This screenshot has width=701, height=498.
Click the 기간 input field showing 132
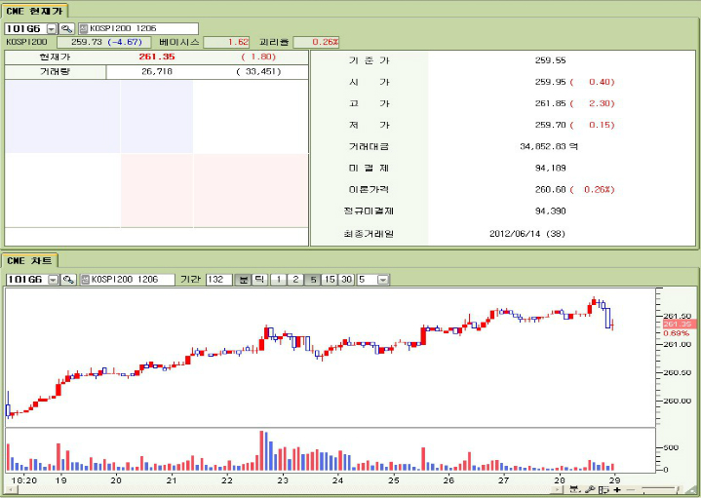[x=219, y=280]
